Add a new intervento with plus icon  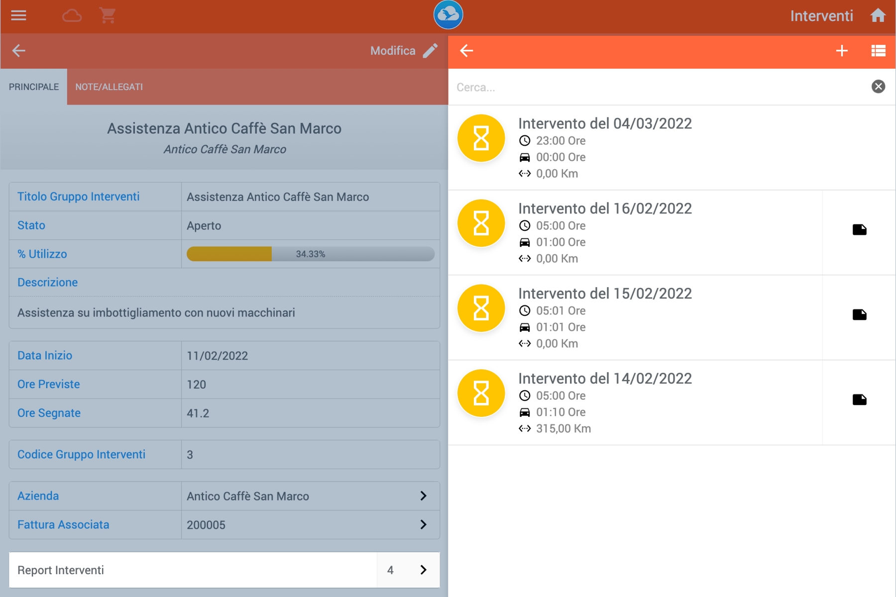pyautogui.click(x=842, y=50)
